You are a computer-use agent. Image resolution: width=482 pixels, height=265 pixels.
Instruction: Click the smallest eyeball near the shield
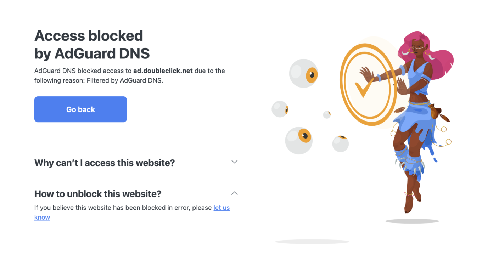326,114
